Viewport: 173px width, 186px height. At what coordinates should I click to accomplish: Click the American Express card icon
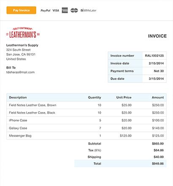(x=65, y=10)
